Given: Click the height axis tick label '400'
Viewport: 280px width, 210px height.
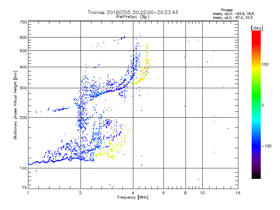Looking at the screenshot, I should [23, 67].
